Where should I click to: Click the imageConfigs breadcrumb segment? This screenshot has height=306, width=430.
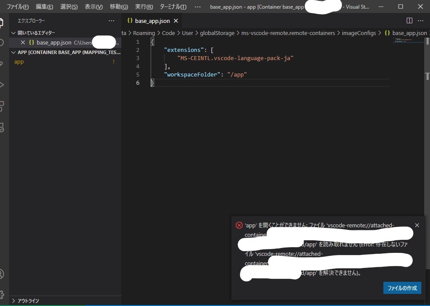tap(359, 33)
